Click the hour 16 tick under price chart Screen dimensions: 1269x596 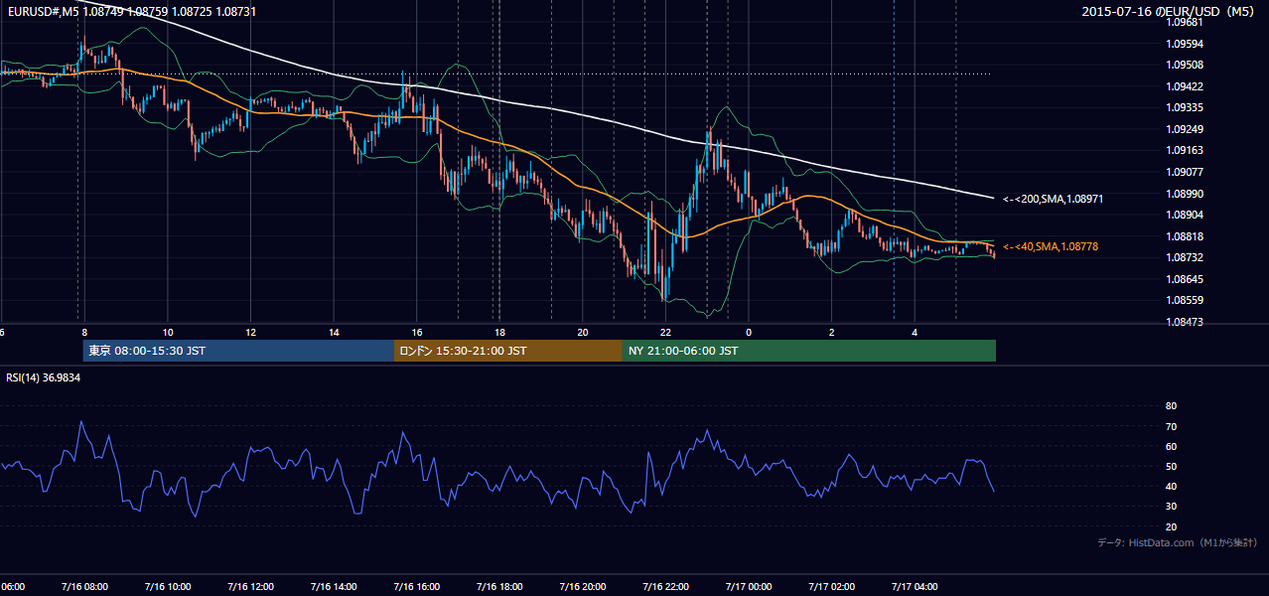point(416,332)
